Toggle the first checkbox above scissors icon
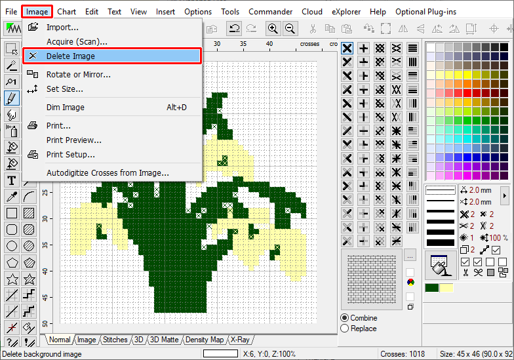514x360 pixels. pos(465,262)
